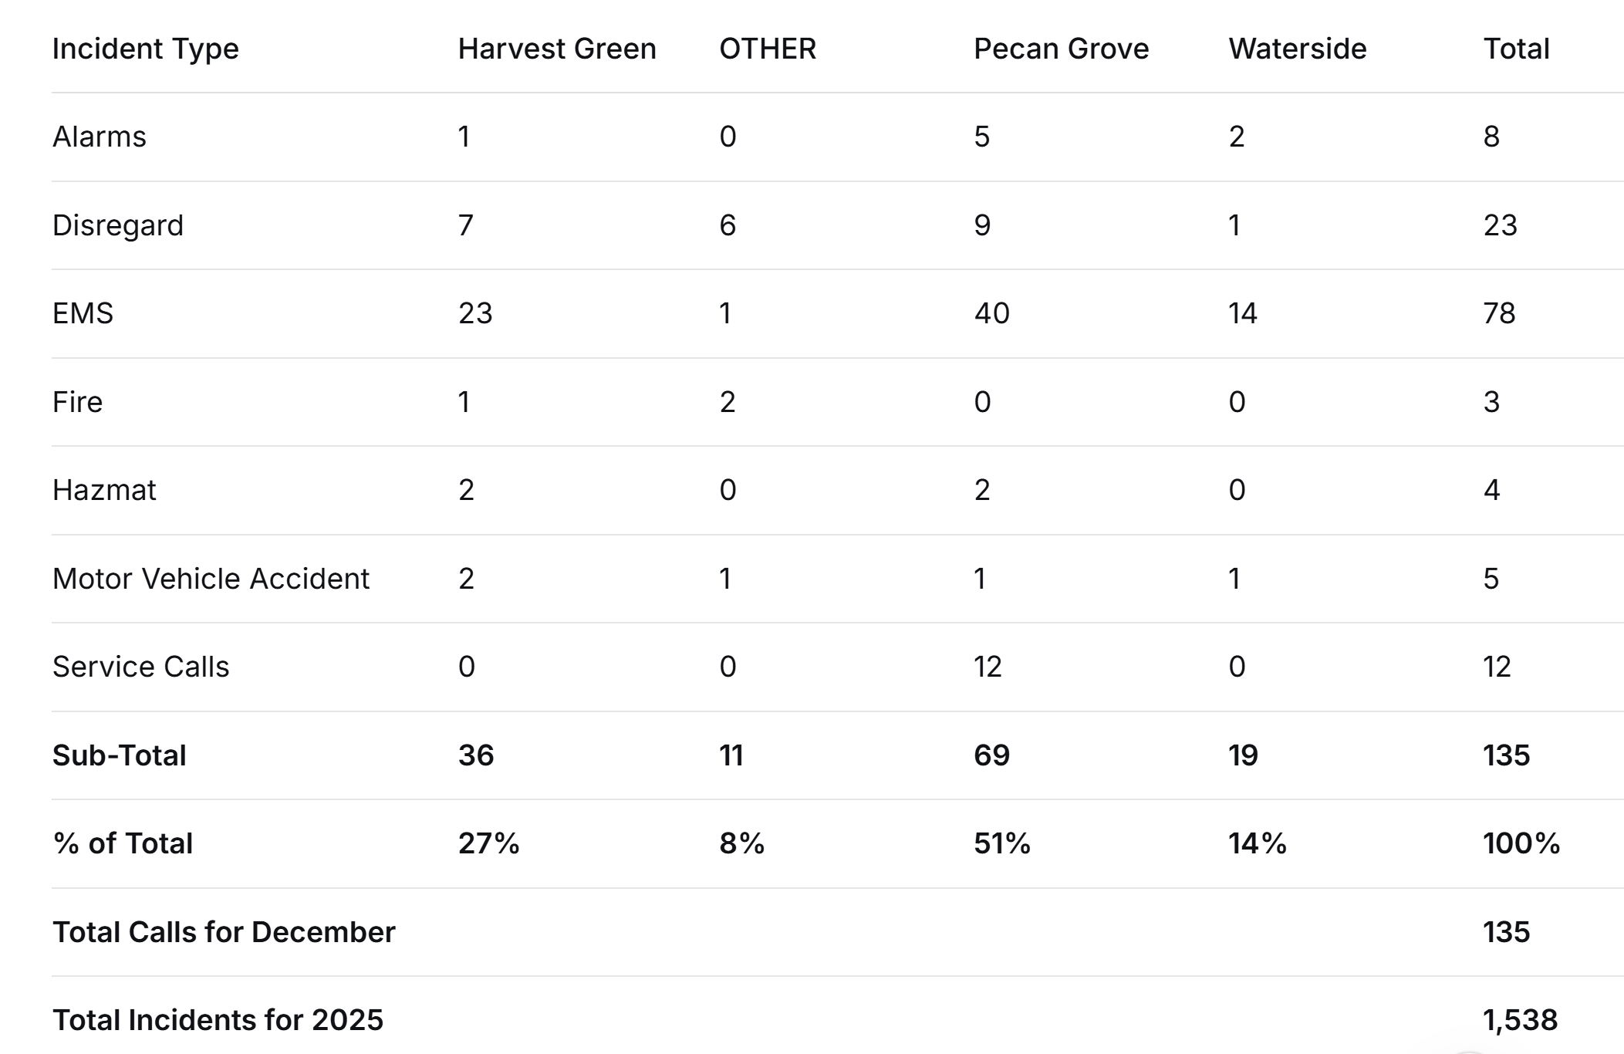
Task: Click the Harvest Green column header
Action: pyautogui.click(x=557, y=49)
